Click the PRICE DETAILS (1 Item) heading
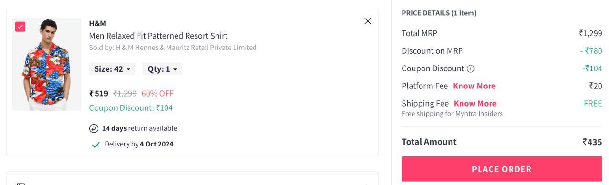This screenshot has width=609, height=185. click(439, 13)
